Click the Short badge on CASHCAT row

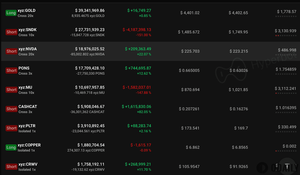11,109
